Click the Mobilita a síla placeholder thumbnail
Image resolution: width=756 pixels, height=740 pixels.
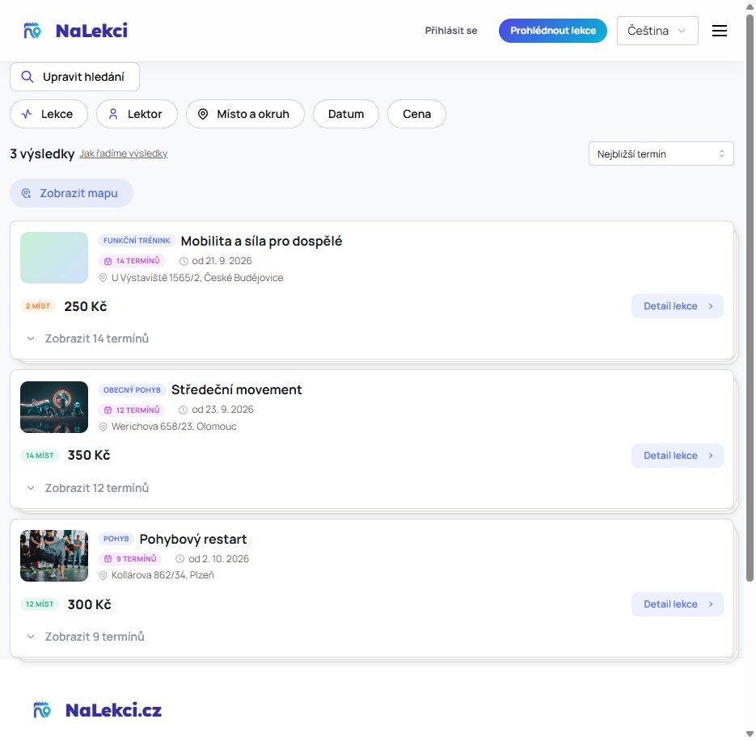pyautogui.click(x=54, y=258)
